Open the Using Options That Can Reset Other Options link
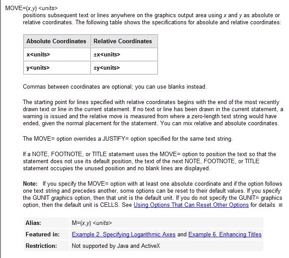This screenshot has width=289, height=258. pyautogui.click(x=191, y=205)
